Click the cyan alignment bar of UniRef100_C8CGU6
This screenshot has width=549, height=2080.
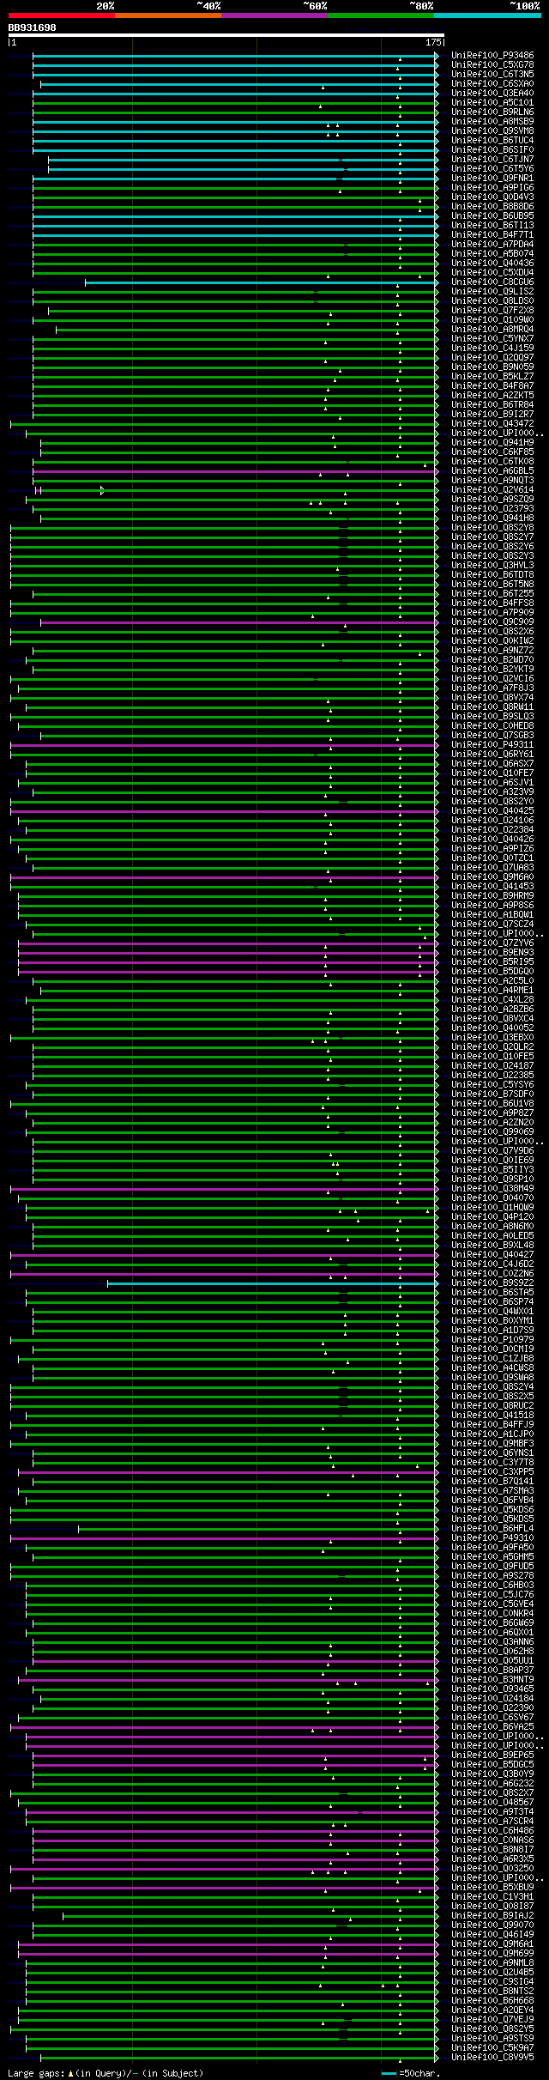point(262,282)
